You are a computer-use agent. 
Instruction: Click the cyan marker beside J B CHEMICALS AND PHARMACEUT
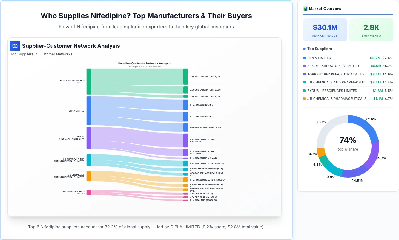coord(304,82)
